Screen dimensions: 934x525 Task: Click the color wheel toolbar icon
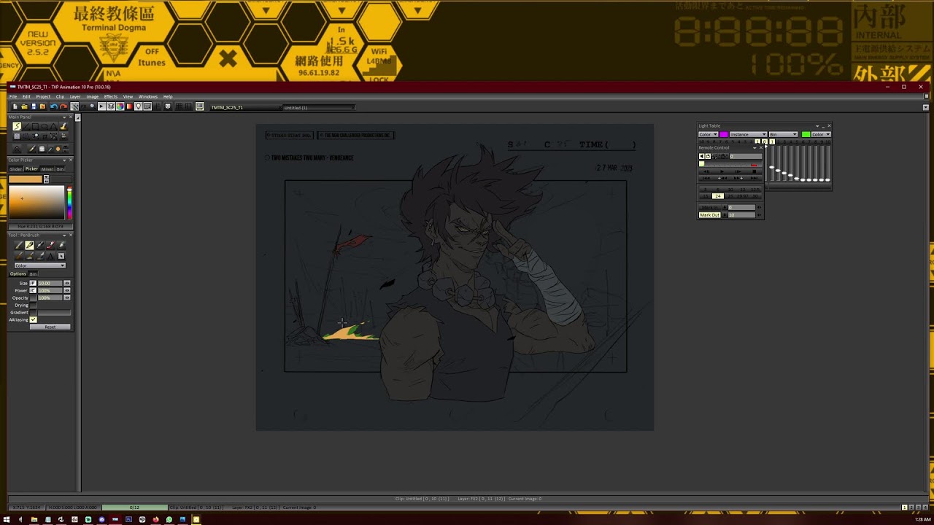point(120,106)
